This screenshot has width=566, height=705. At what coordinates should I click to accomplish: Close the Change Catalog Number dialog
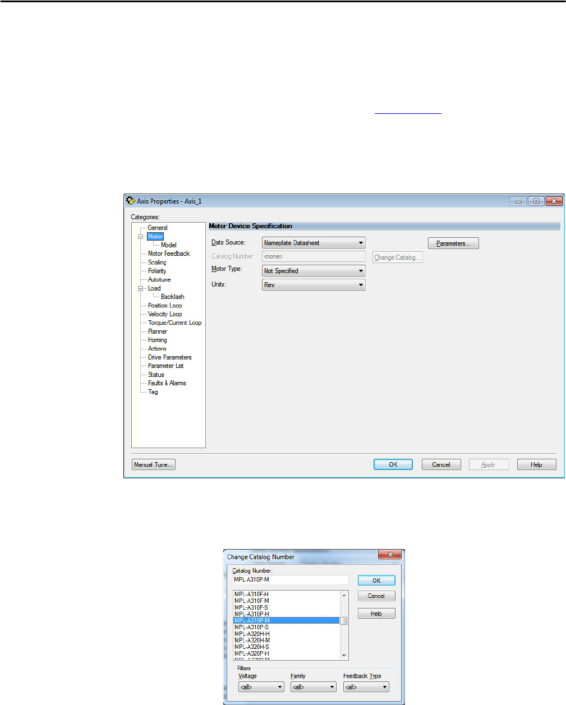[x=390, y=555]
